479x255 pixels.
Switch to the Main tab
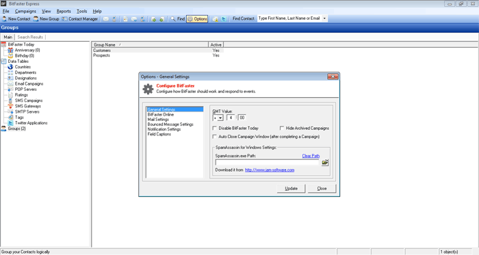8,37
